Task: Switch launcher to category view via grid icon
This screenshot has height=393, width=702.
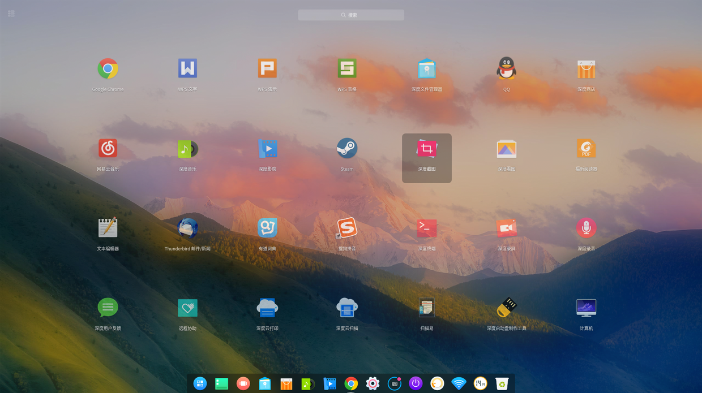Action: point(11,14)
